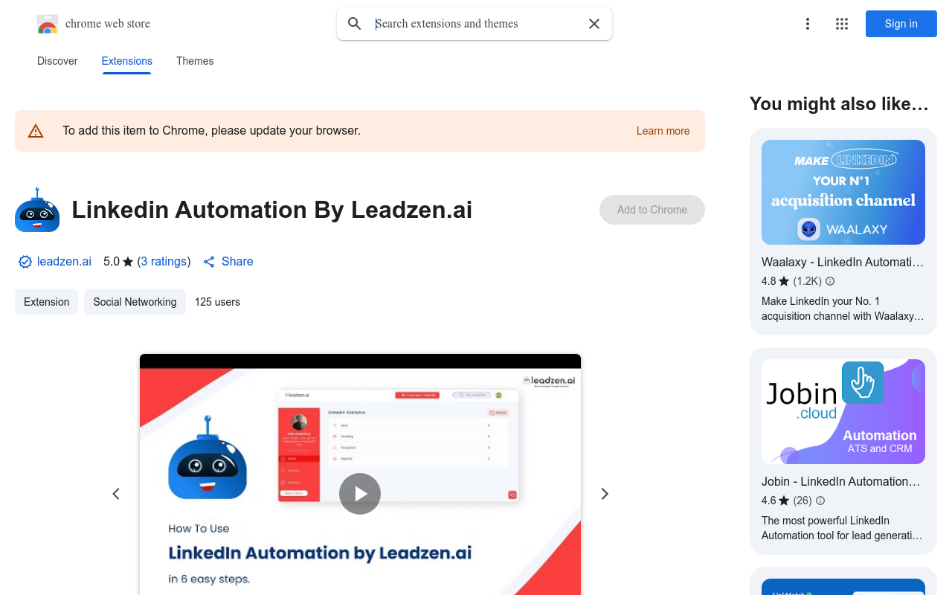This screenshot has height=595, width=952.
Task: Open the leadzen.ai publisher link
Action: (64, 262)
